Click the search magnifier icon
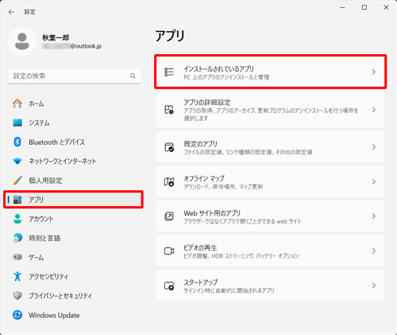The image size is (397, 335). (x=133, y=76)
